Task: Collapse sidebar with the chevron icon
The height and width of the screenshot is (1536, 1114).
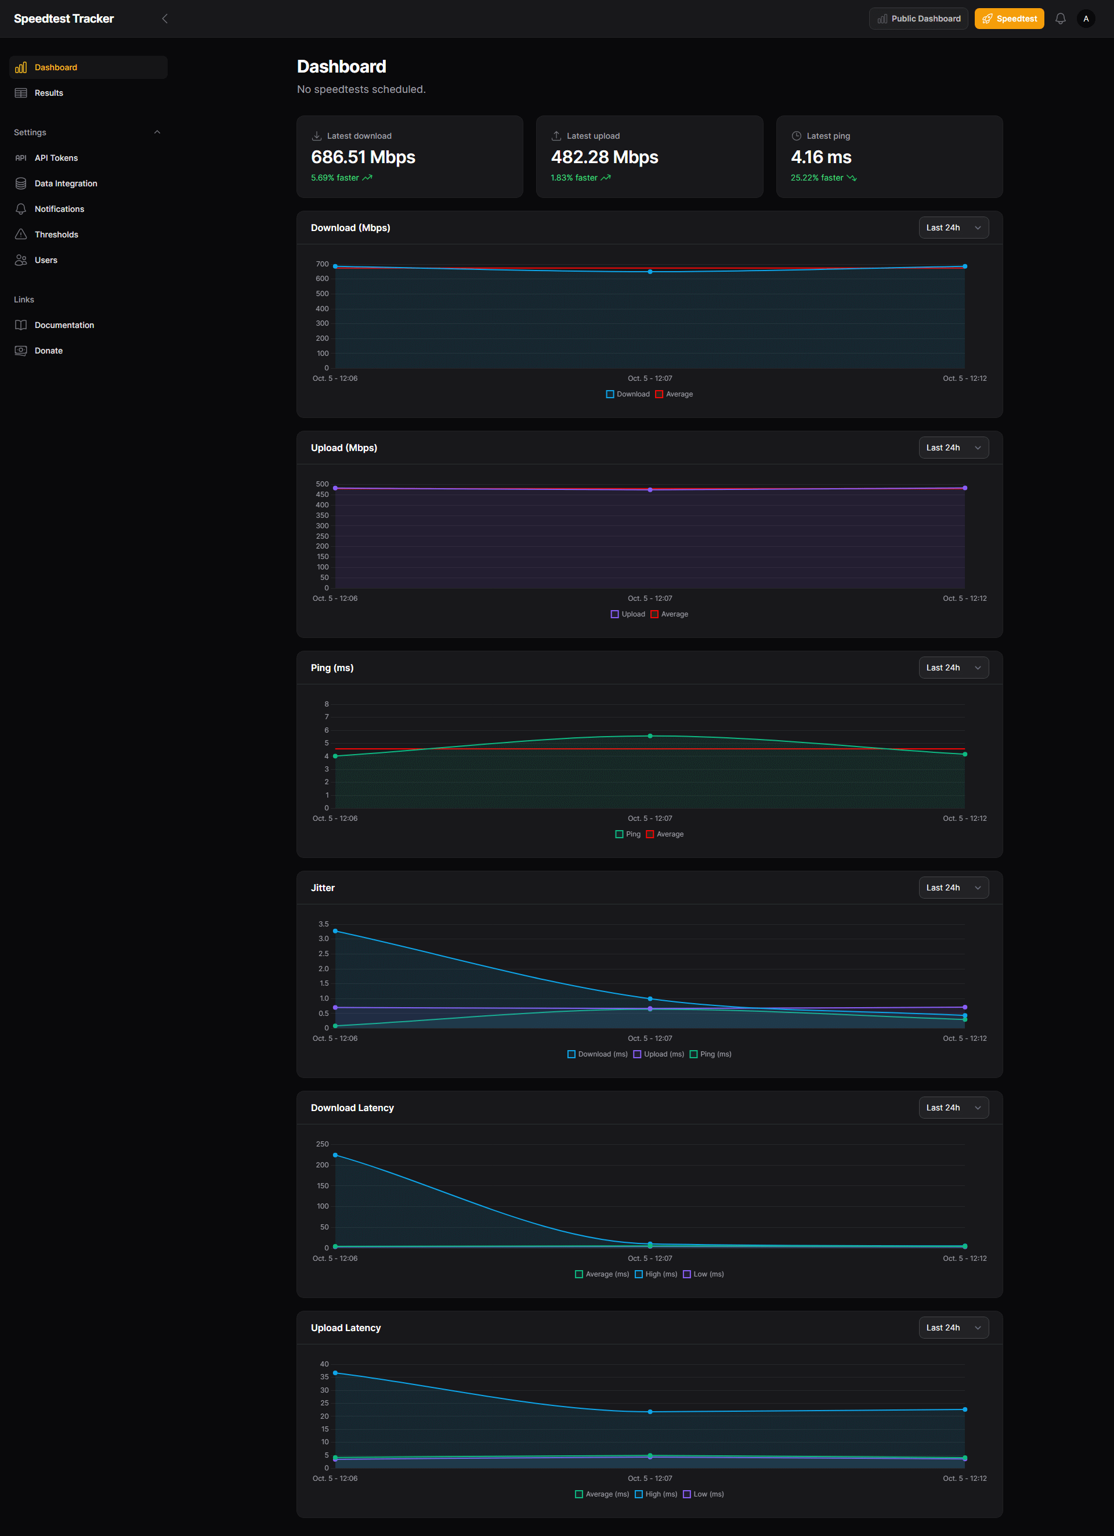Action: [x=165, y=19]
